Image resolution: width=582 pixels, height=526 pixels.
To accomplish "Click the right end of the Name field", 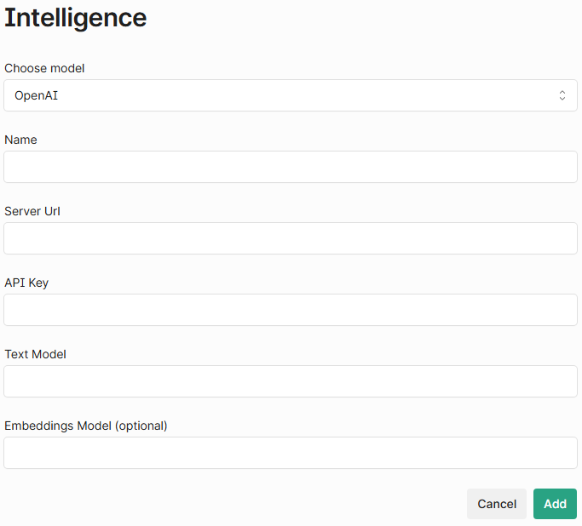I will pyautogui.click(x=562, y=167).
